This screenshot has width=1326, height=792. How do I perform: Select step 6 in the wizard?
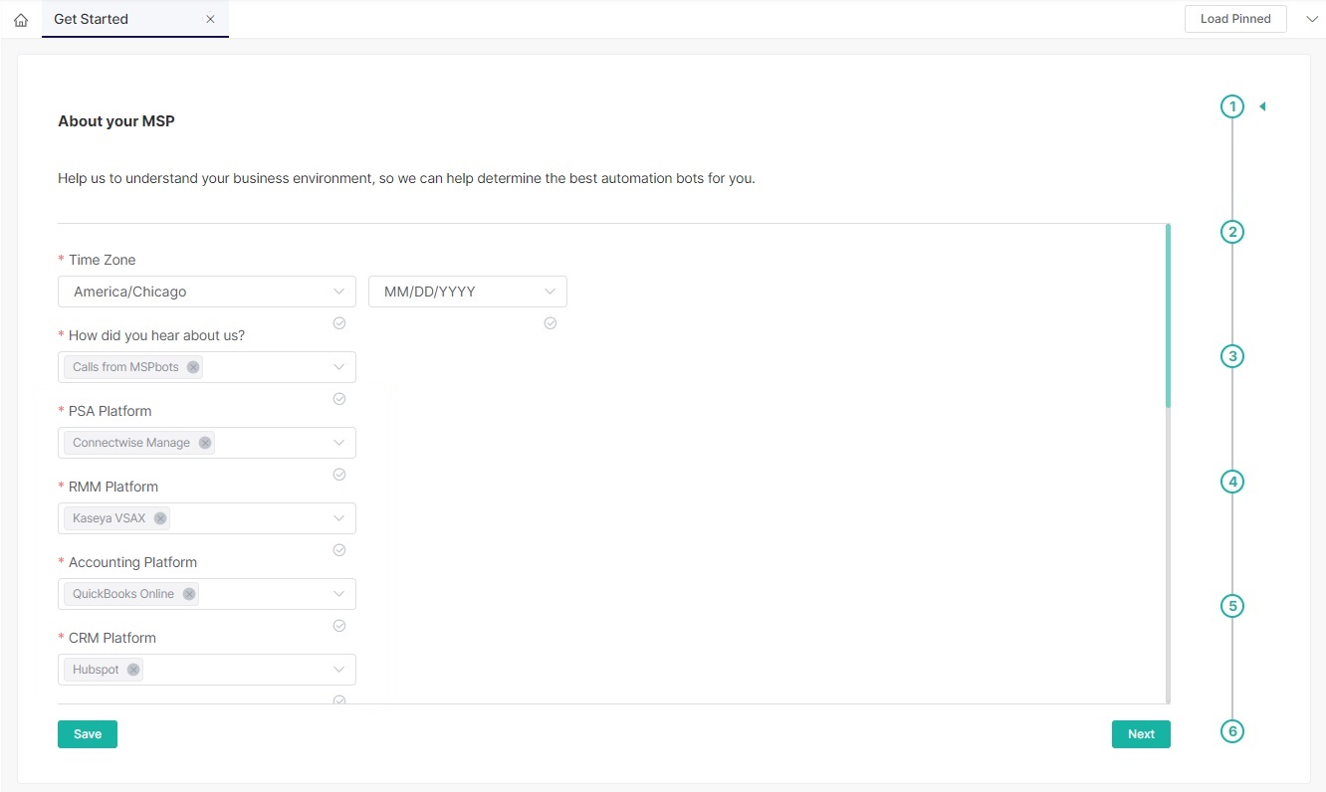click(x=1232, y=731)
